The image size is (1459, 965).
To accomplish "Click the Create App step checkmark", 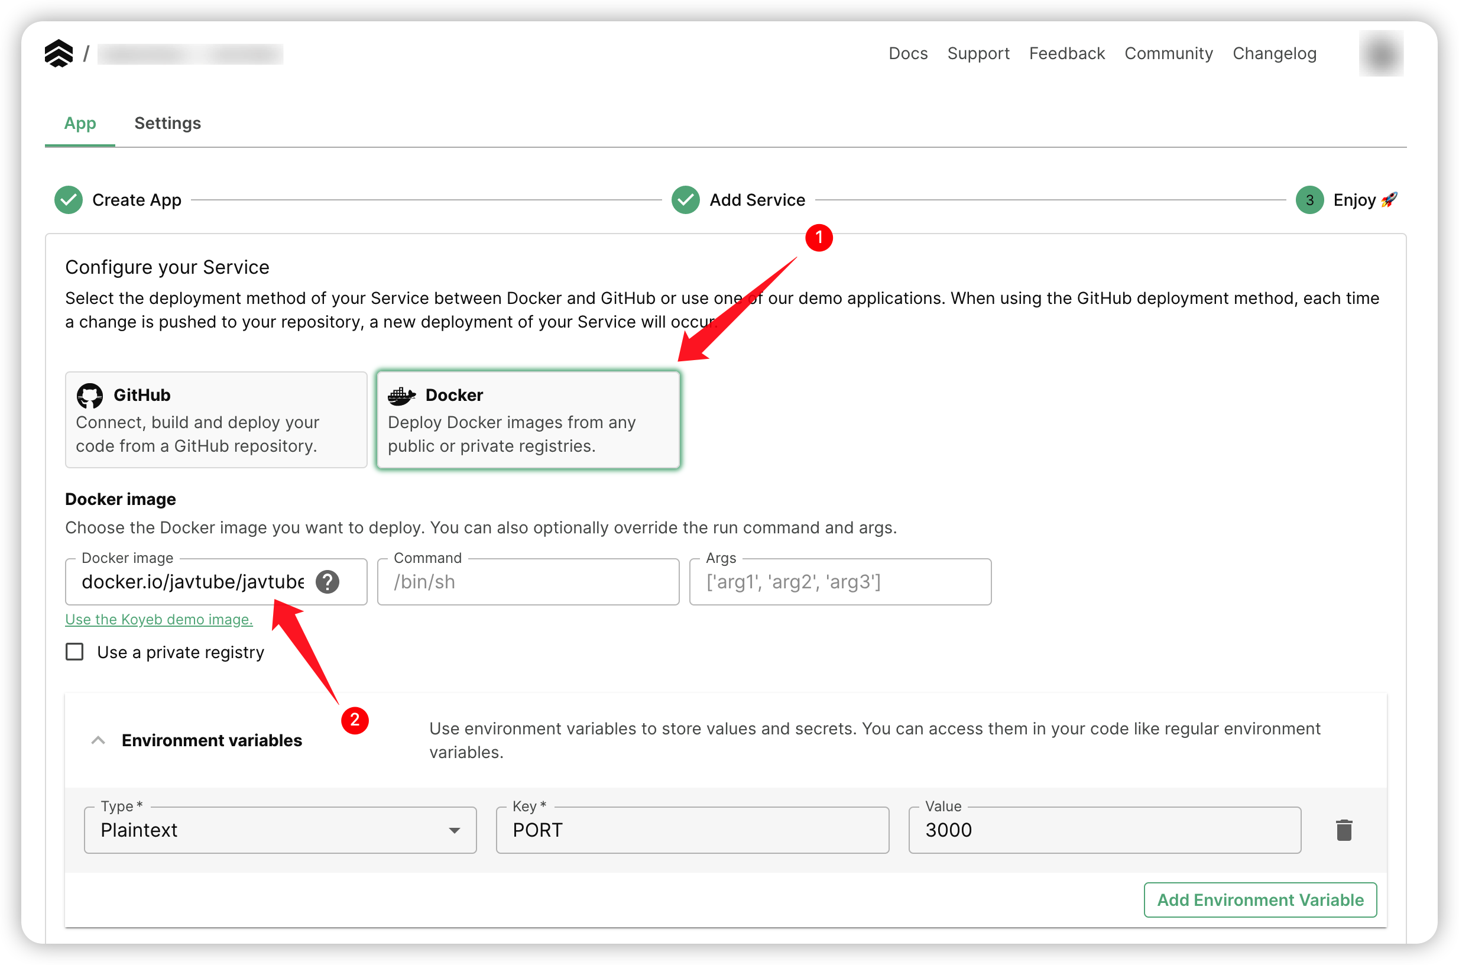I will click(69, 200).
